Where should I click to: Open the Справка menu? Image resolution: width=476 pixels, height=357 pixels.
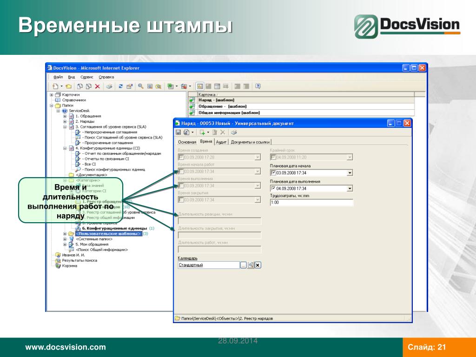coord(106,77)
